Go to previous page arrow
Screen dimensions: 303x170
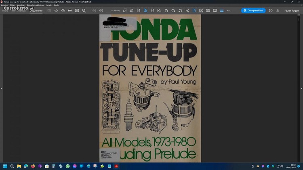coord(94,10)
